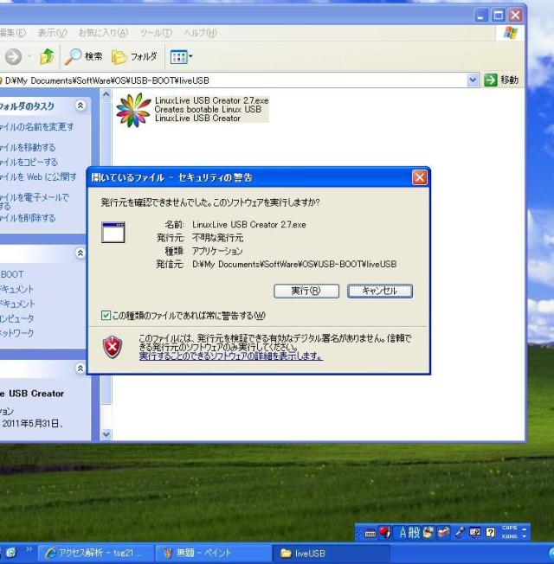Click the IME input mode 'A' icon
This screenshot has width=554, height=564.
click(404, 533)
